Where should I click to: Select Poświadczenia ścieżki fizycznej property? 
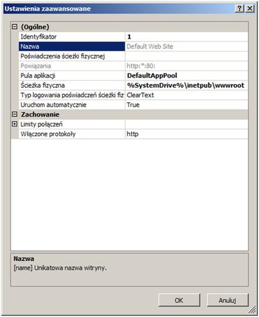[x=72, y=56]
